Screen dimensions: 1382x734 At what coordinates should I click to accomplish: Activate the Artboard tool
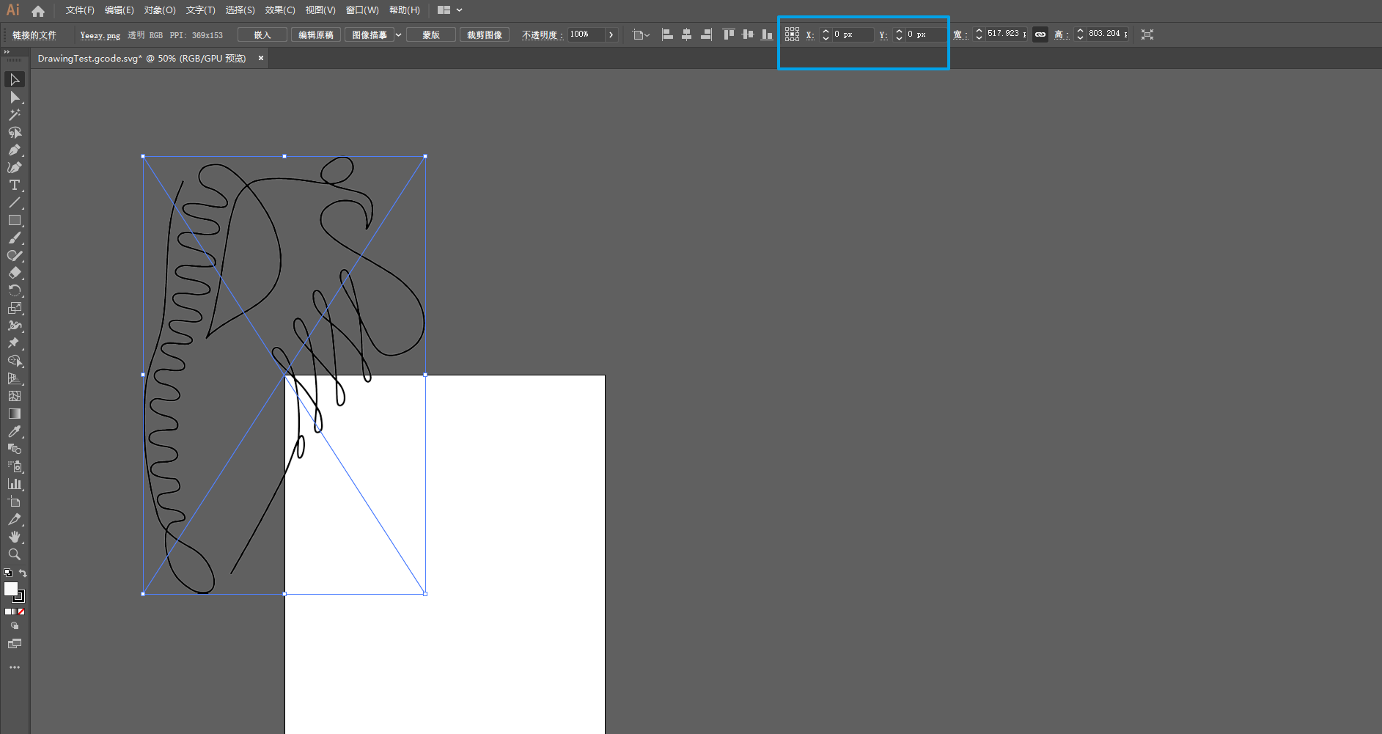15,502
